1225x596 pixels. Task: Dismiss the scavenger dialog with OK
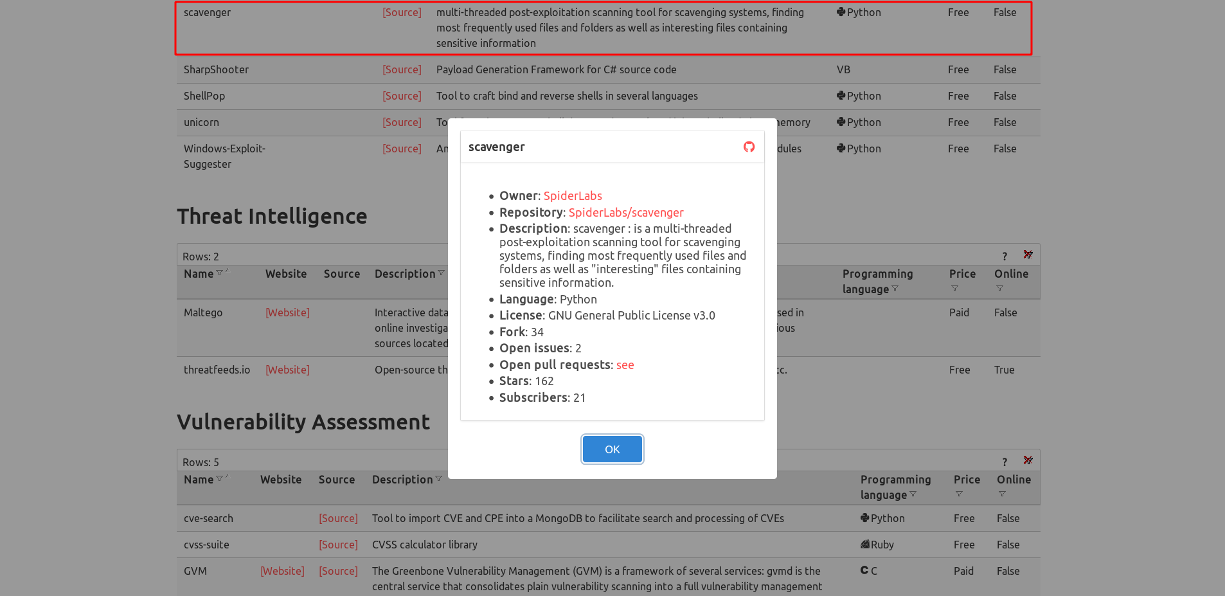click(612, 449)
